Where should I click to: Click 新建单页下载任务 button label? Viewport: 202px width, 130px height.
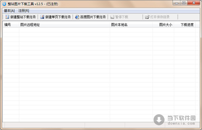click(x=58, y=17)
